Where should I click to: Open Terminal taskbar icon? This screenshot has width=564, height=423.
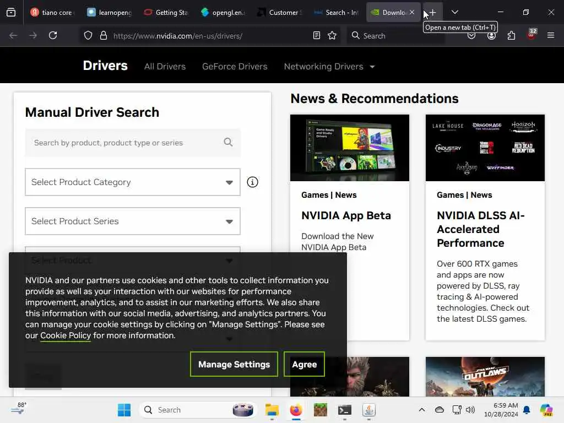pos(345,410)
